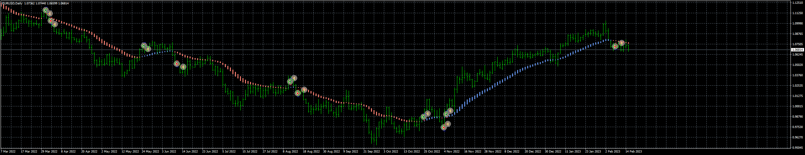This screenshot has width=805, height=155.
Task: Select green buy entry marker in August 2022
Action: (290, 82)
